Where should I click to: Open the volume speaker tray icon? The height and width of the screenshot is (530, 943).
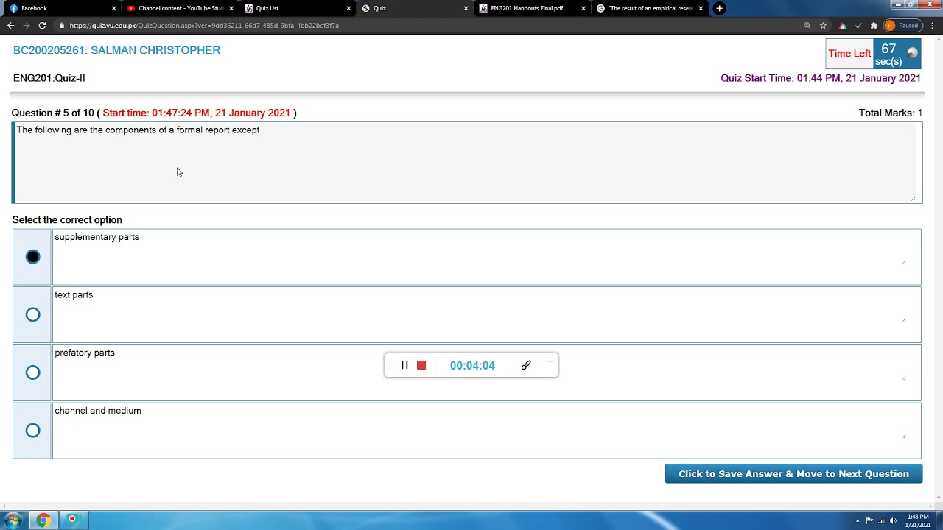tap(893, 521)
